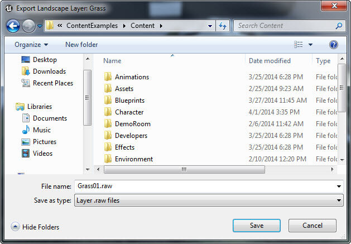351x244 pixels.
Task: Click navigation pane scroll down arrow
Action: click(88, 169)
